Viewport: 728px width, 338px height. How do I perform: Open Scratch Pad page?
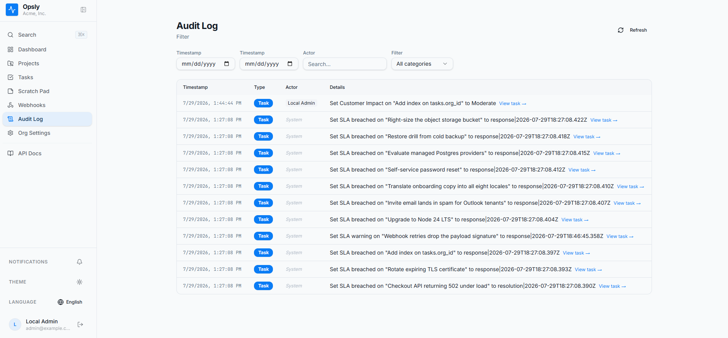coord(47,91)
